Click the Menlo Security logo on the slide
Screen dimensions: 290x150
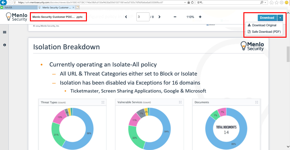(x=252, y=46)
